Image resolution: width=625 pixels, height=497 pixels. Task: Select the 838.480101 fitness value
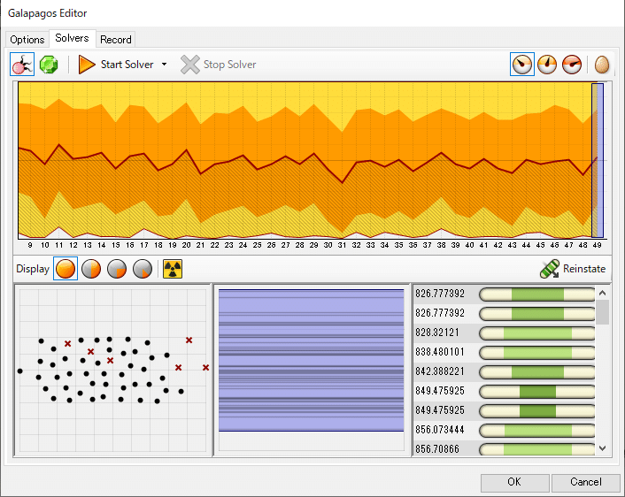point(440,353)
